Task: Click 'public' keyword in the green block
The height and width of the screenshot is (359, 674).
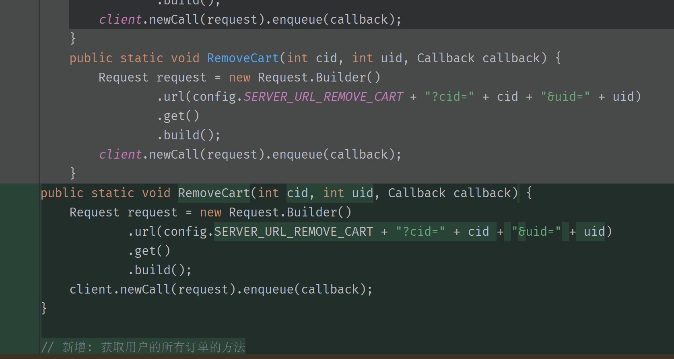Action: [62, 193]
